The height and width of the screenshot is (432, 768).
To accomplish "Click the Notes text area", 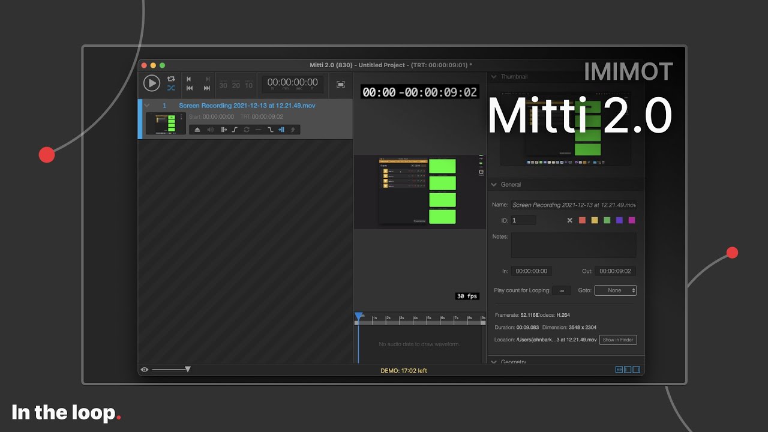I will [x=574, y=245].
